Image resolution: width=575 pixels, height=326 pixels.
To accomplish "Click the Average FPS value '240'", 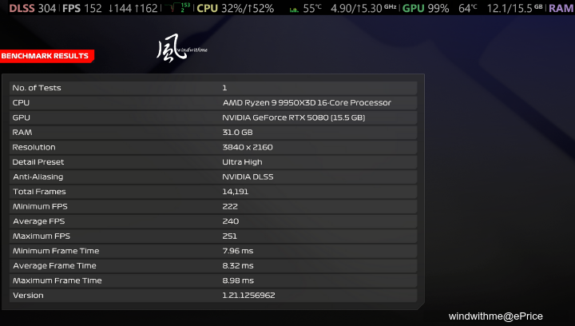I will 230,221.
